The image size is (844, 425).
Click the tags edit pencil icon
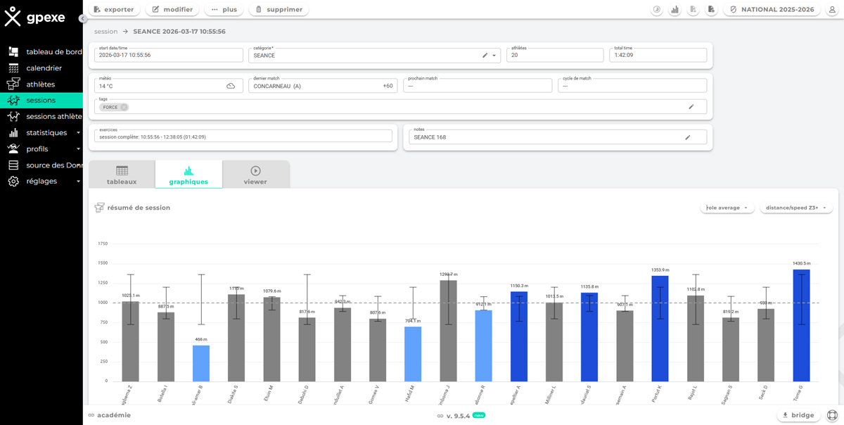(691, 107)
